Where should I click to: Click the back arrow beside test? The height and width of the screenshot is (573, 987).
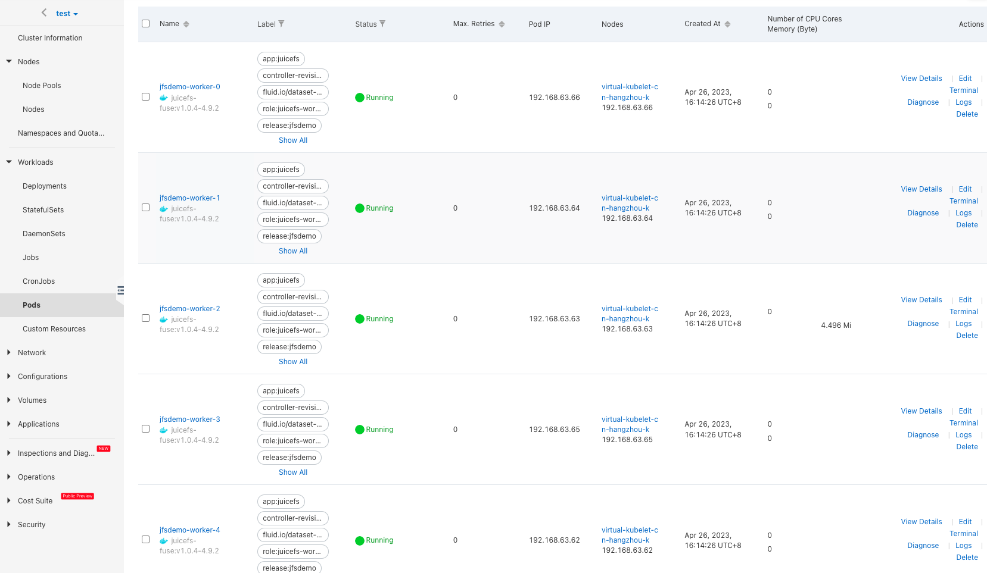44,12
